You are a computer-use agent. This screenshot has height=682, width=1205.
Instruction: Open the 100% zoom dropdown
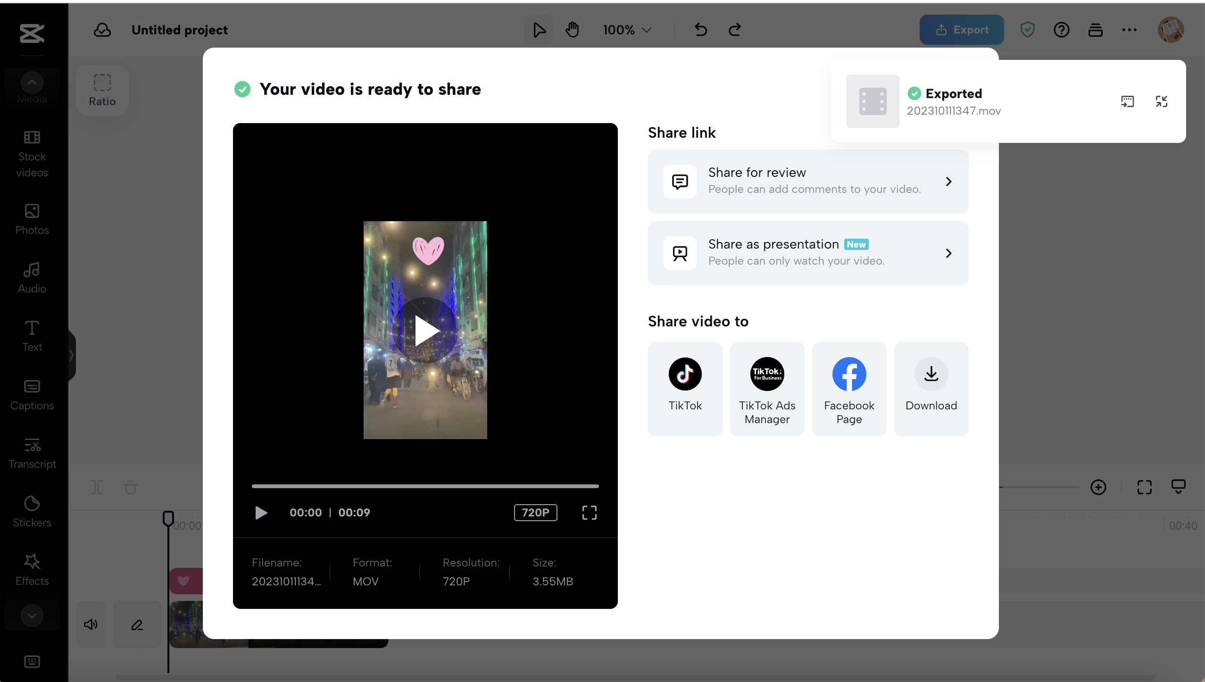pos(626,30)
